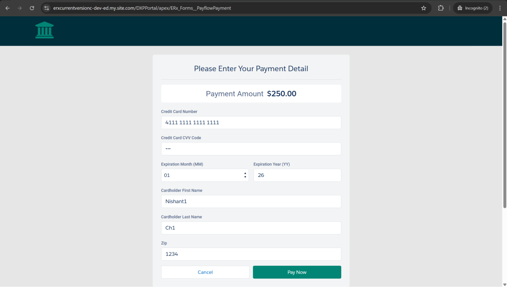Open the Expiration Month dropdown
The width and height of the screenshot is (507, 287).
pyautogui.click(x=205, y=175)
